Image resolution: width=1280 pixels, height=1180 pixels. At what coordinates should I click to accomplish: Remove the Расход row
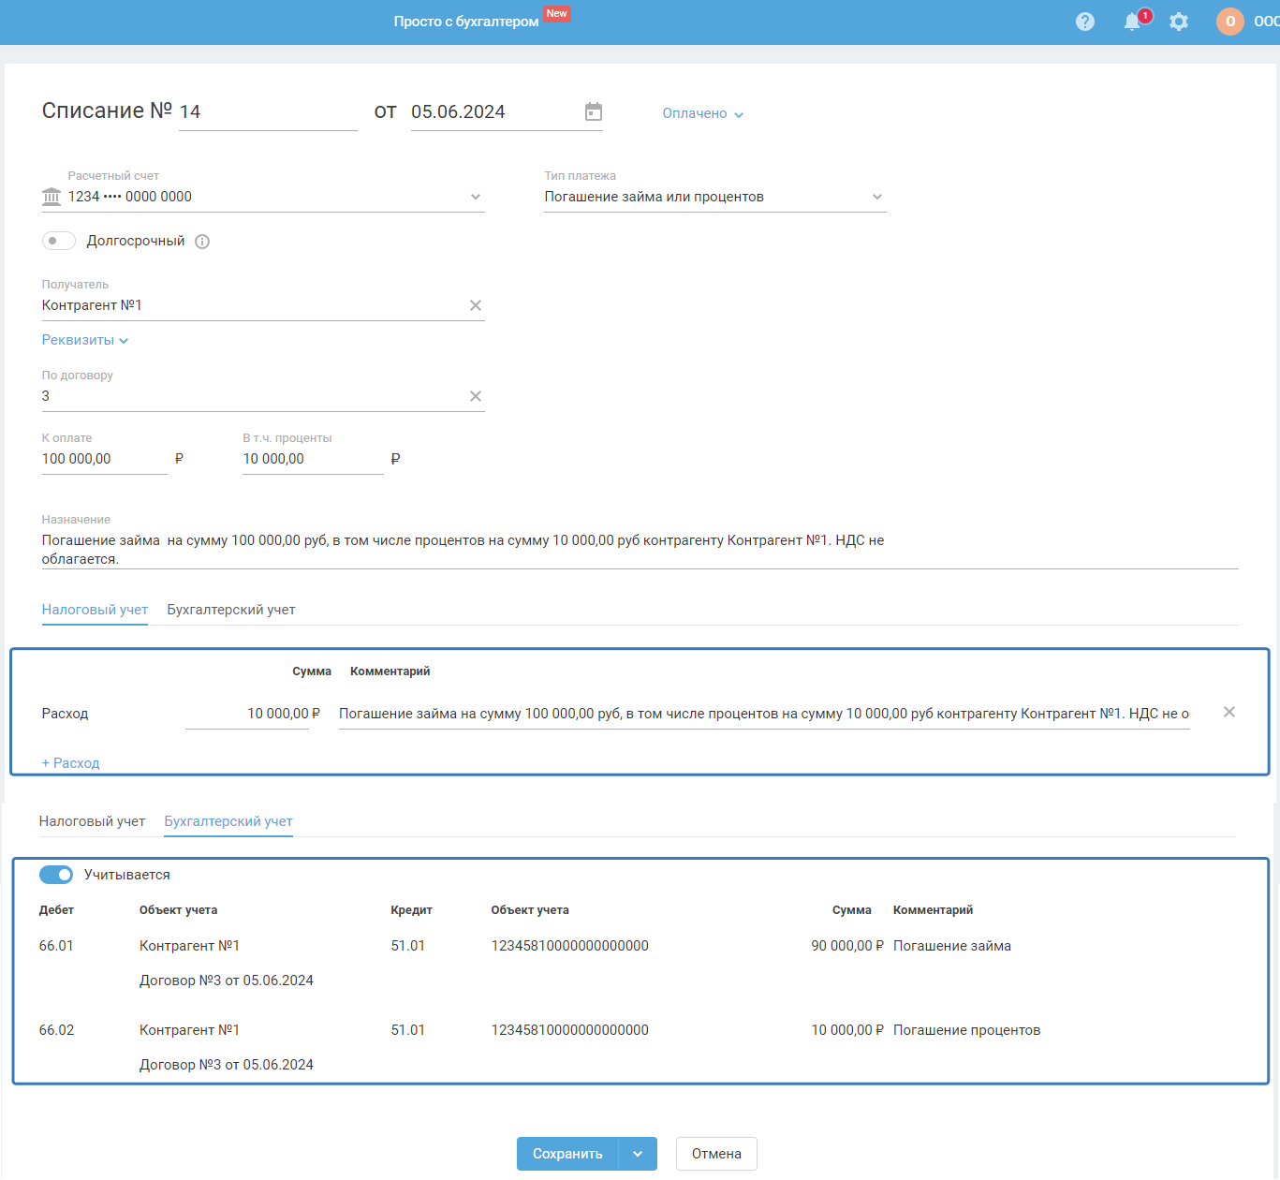pos(1229,713)
